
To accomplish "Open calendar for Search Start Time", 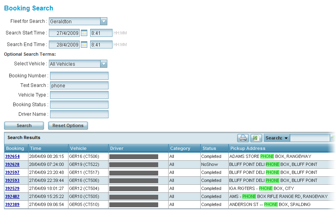I will tap(84, 33).
